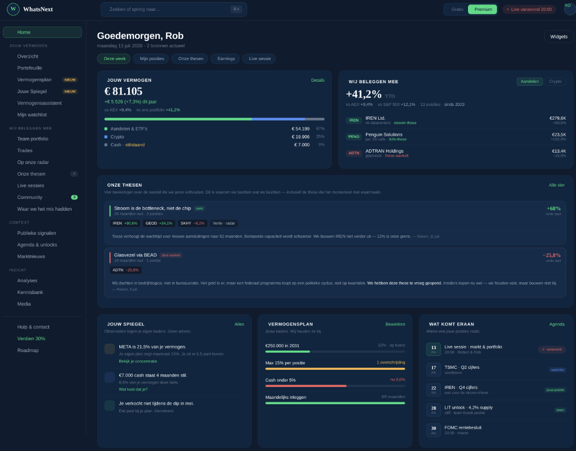The height and width of the screenshot is (451, 576).
Task: Open the 13 JUL date tile
Action: 433,349
